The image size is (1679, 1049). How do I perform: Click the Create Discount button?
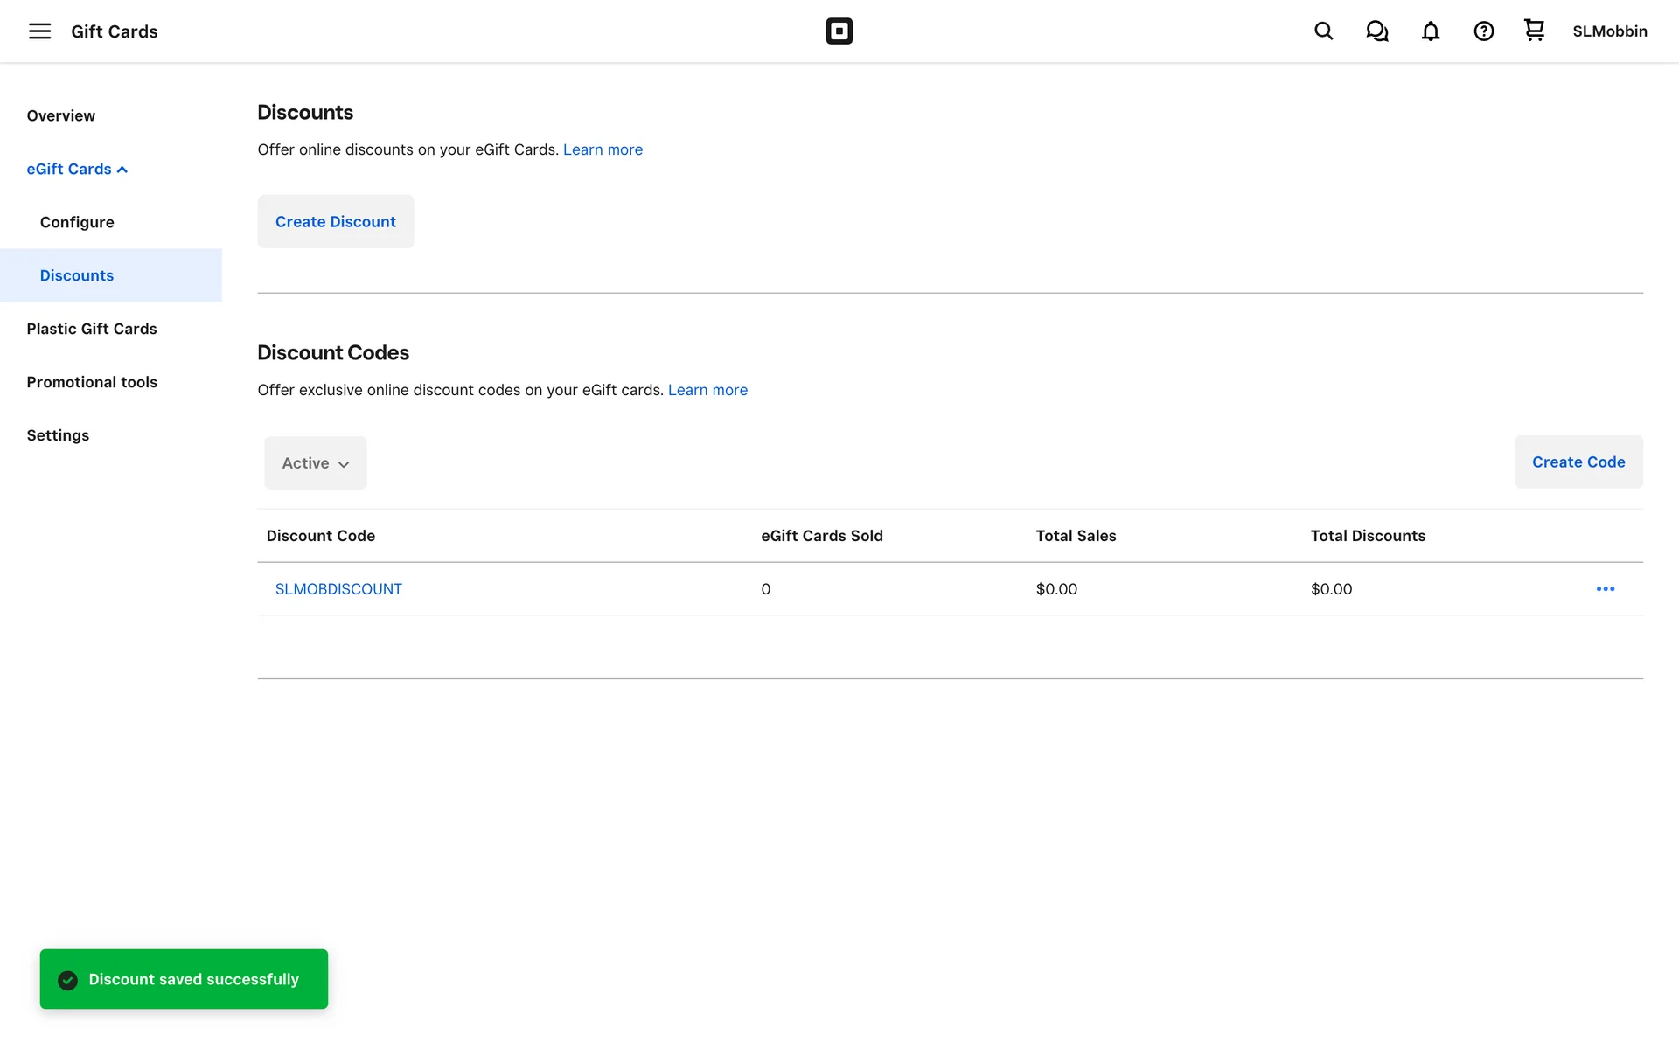pyautogui.click(x=335, y=222)
